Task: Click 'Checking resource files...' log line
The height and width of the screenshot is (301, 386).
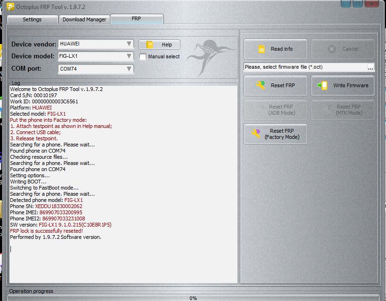Action: tap(39, 157)
